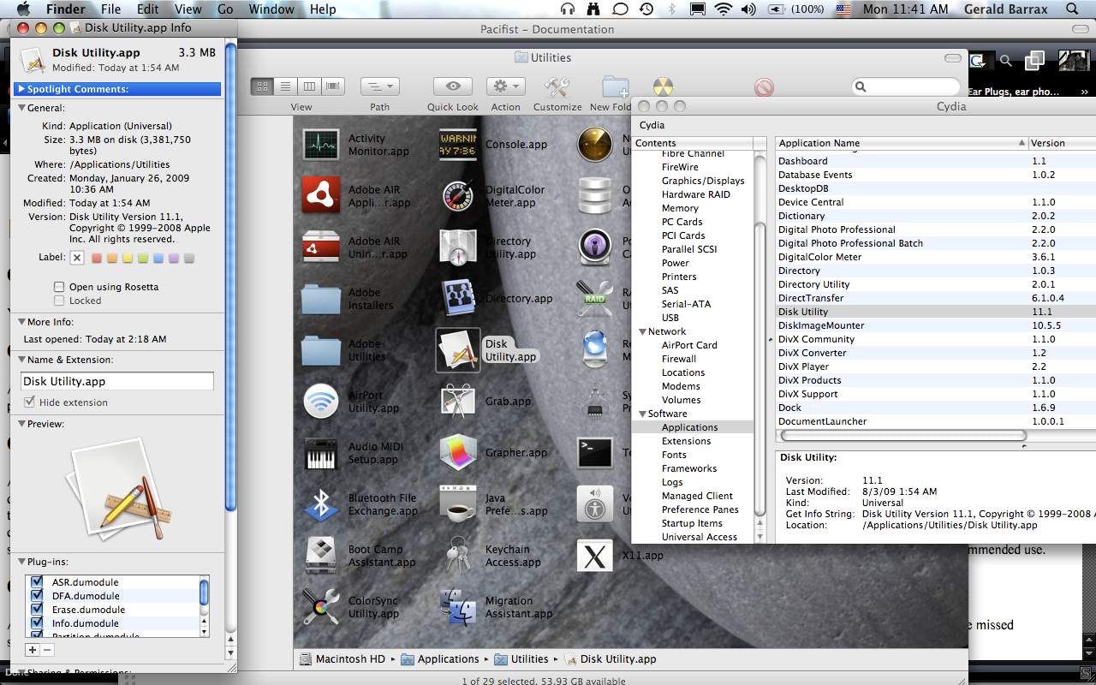Collapse the General info section
The height and width of the screenshot is (685, 1096).
tap(21, 109)
